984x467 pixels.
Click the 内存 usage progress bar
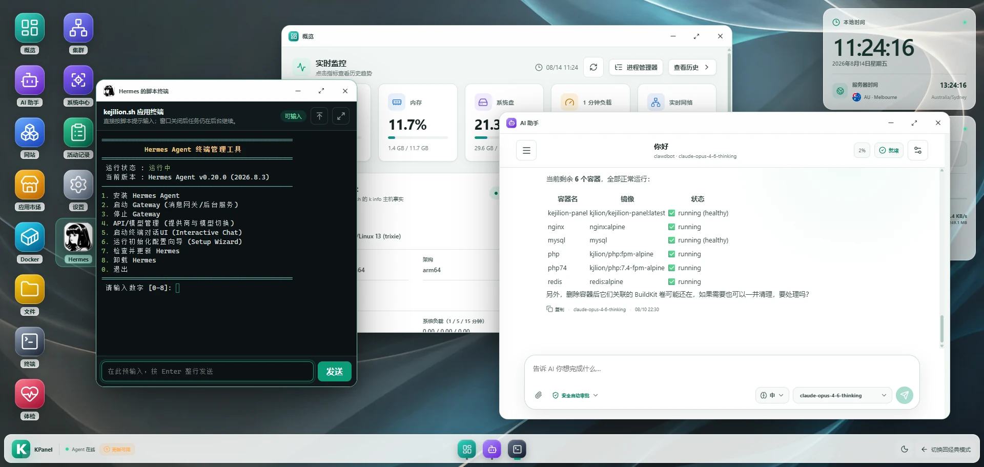pos(418,138)
